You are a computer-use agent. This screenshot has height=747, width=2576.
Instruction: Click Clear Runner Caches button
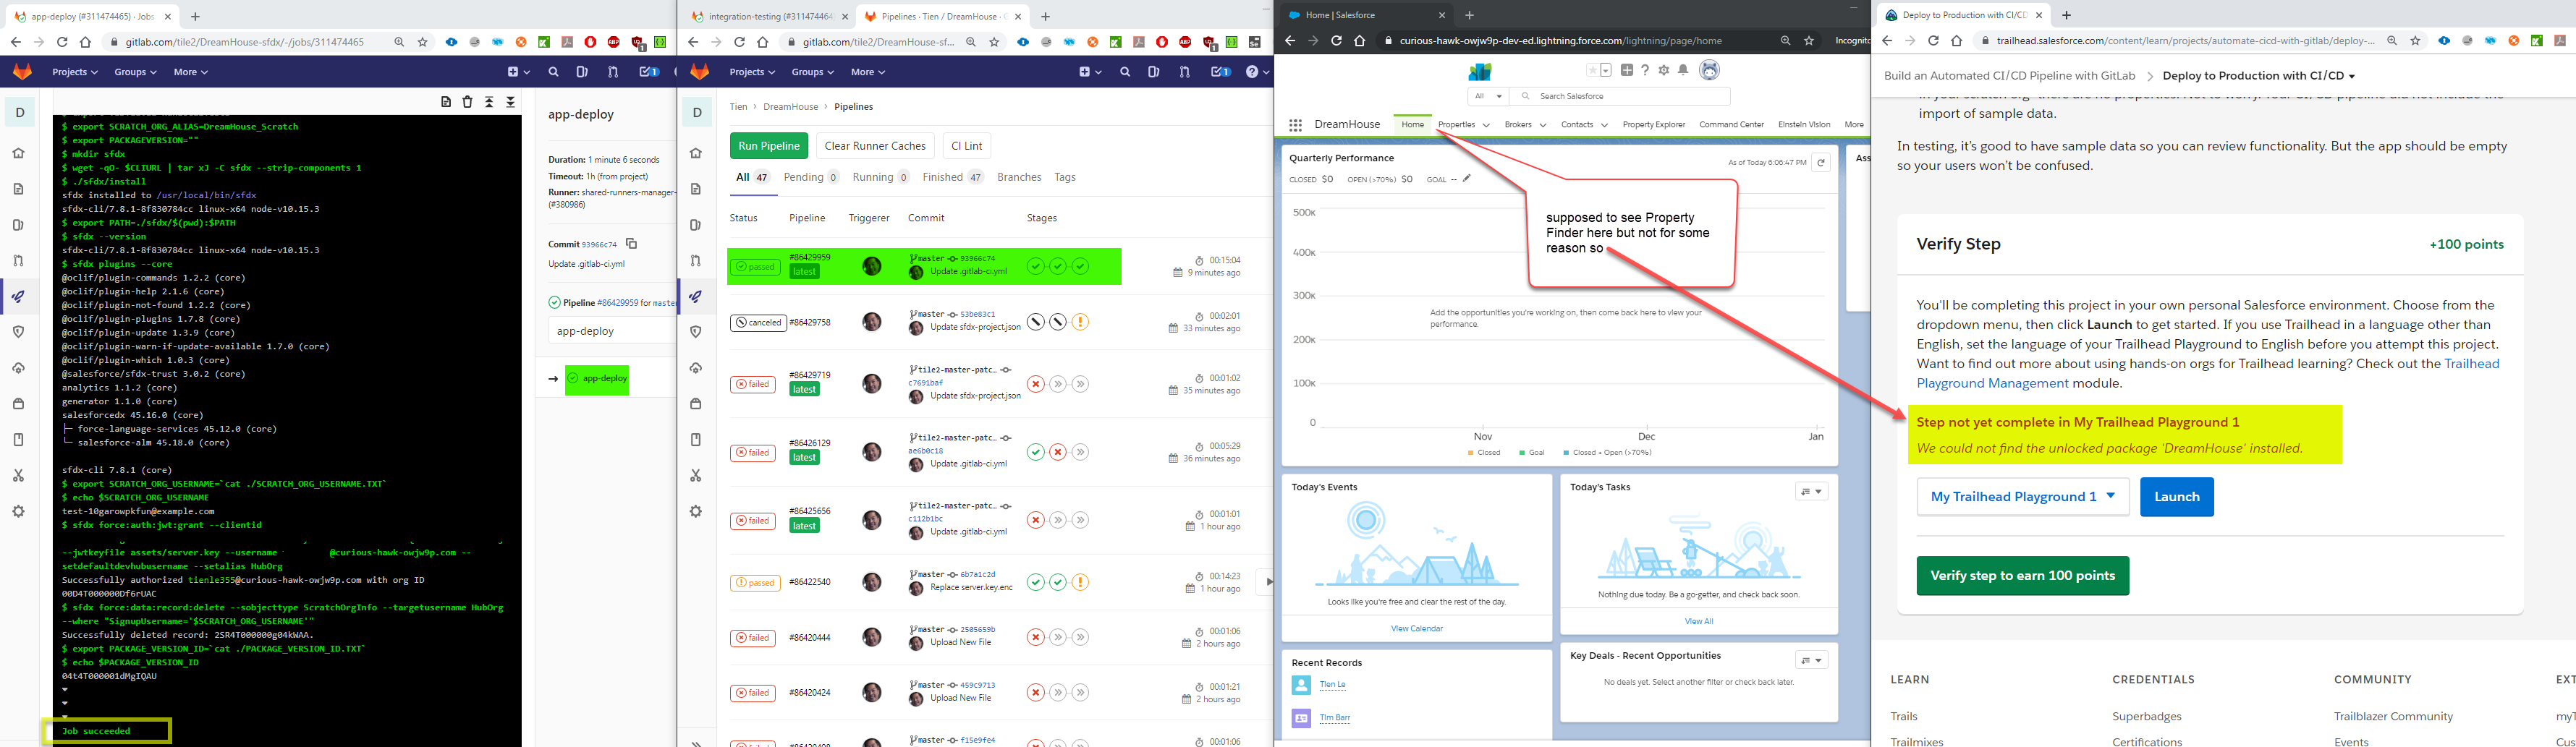(875, 146)
